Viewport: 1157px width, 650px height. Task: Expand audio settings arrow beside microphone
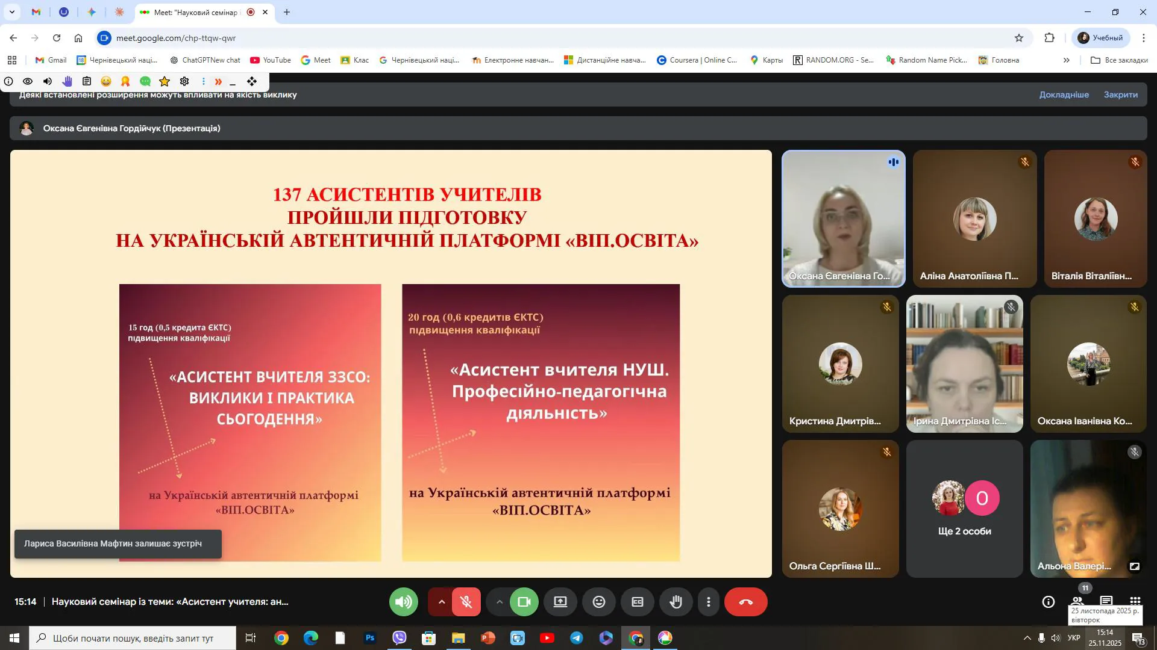(441, 602)
